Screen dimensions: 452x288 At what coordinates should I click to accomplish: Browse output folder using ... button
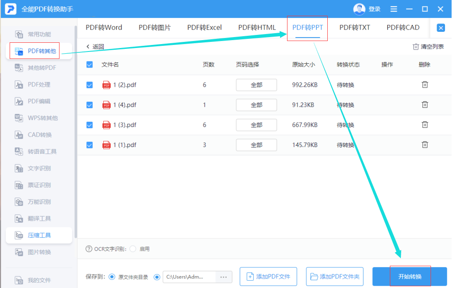coord(223,276)
